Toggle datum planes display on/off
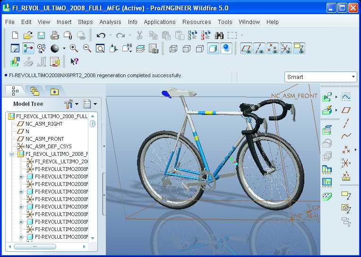Screen dimensions: 361x257 [x=246, y=48]
